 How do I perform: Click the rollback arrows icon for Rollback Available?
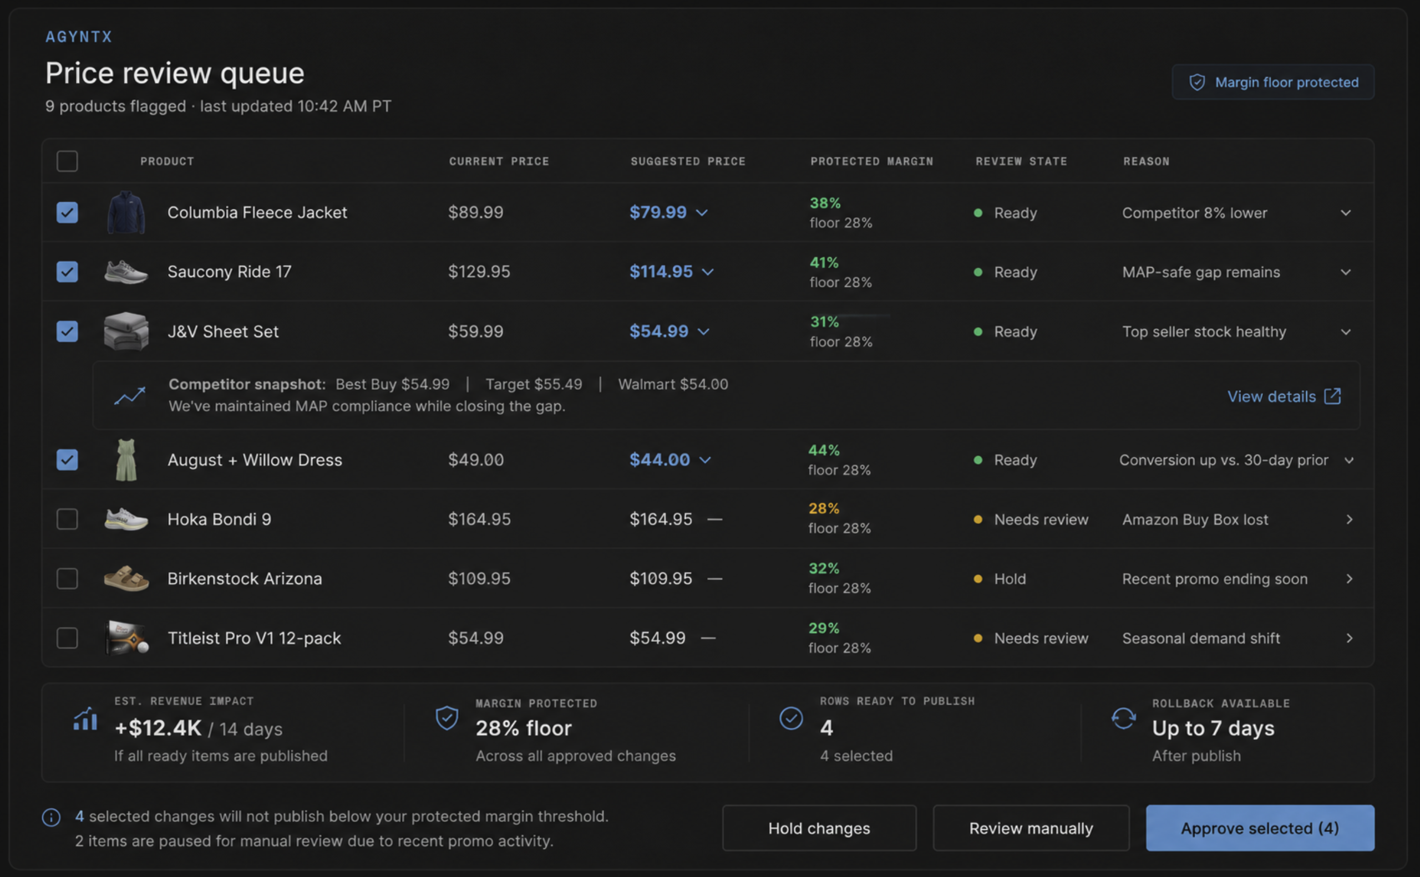[x=1123, y=718]
